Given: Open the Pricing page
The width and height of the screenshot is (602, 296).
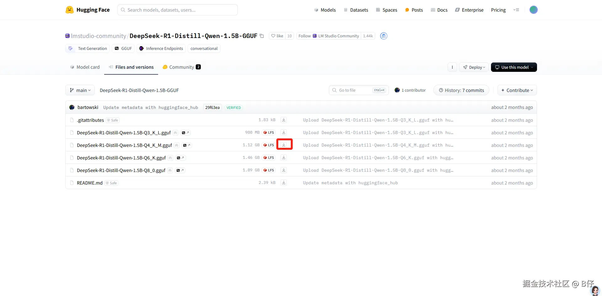Looking at the screenshot, I should (498, 10).
